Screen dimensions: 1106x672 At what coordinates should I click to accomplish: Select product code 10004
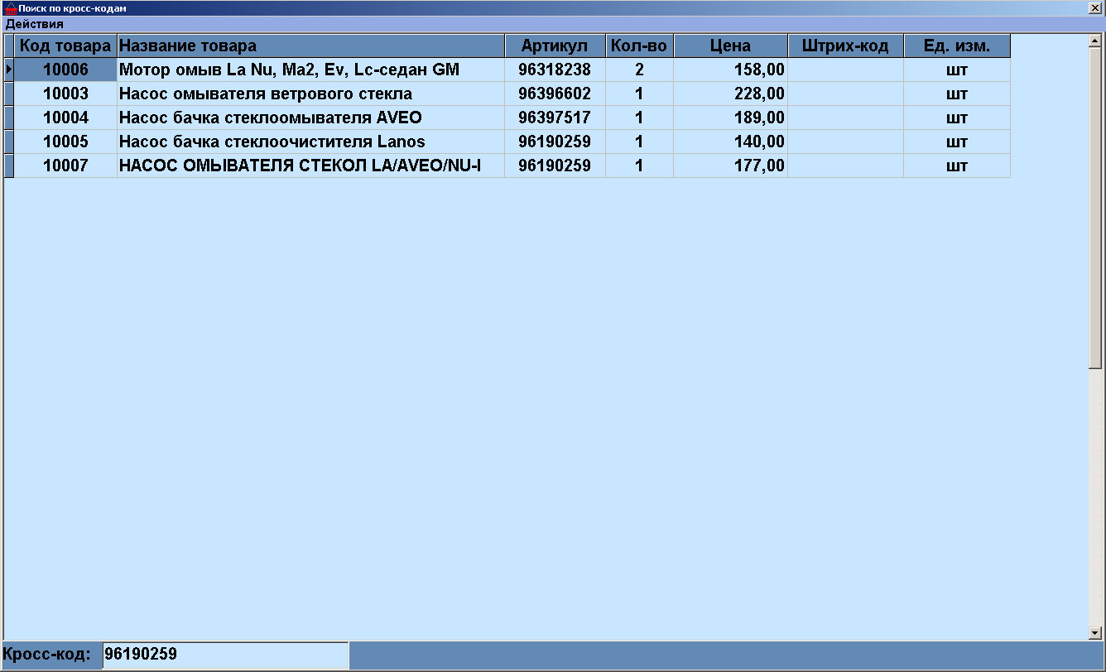tap(65, 118)
